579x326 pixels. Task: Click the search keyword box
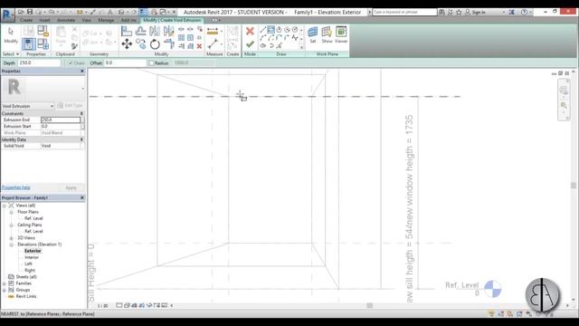pos(404,12)
